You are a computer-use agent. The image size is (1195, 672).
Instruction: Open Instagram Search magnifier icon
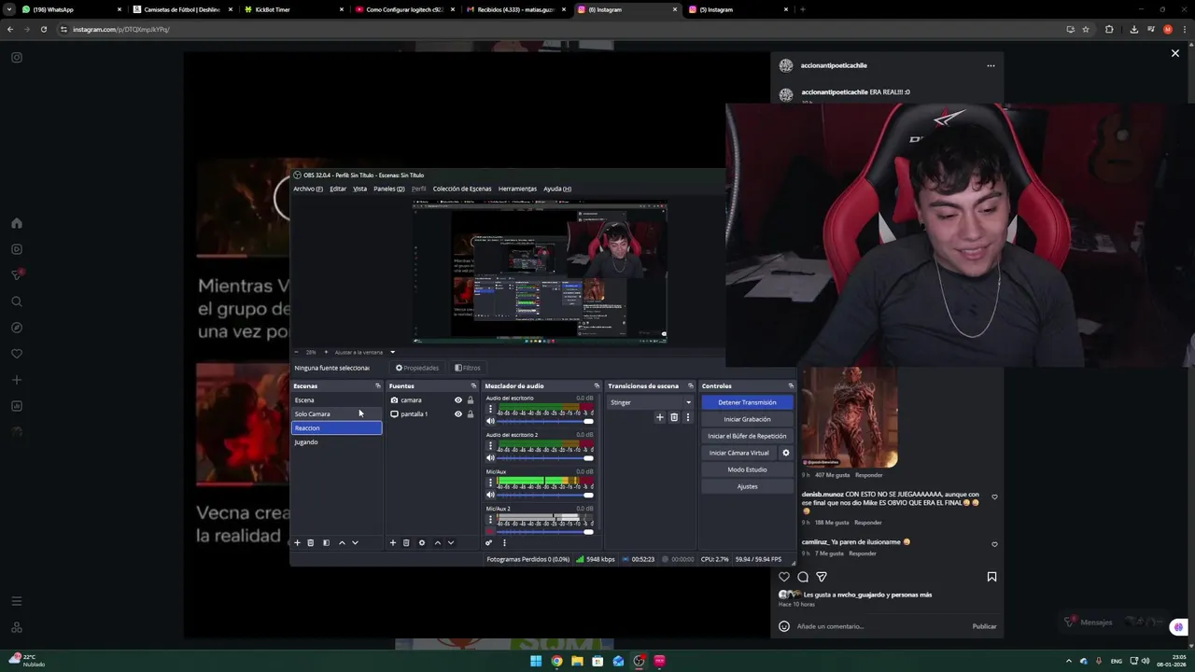pos(17,301)
